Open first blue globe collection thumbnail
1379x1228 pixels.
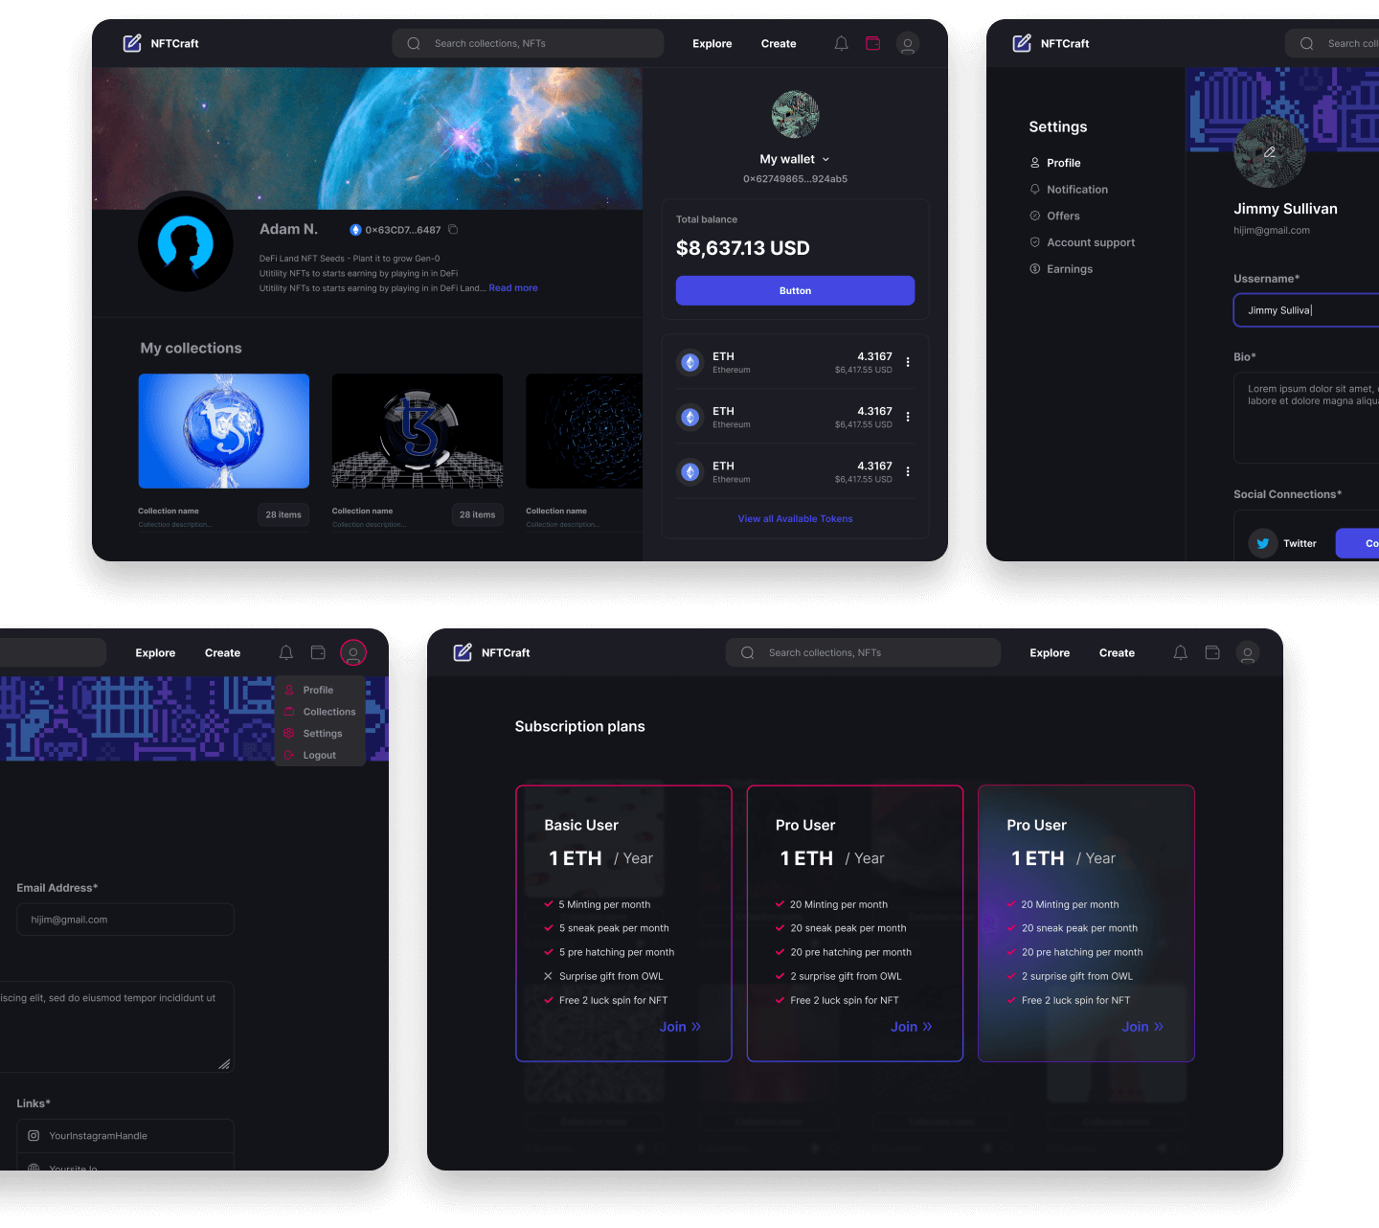pos(224,431)
